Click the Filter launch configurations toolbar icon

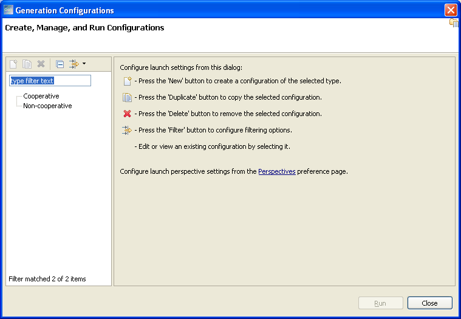[x=73, y=64]
